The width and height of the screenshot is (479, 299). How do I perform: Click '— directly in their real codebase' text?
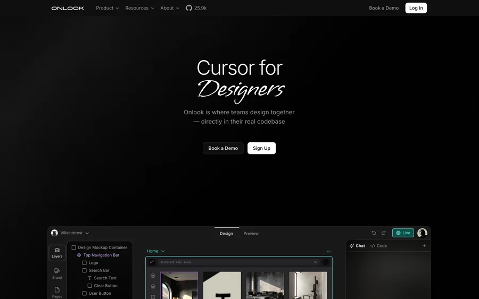[x=239, y=121]
